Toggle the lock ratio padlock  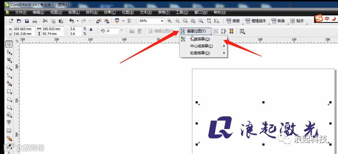coord(91,29)
